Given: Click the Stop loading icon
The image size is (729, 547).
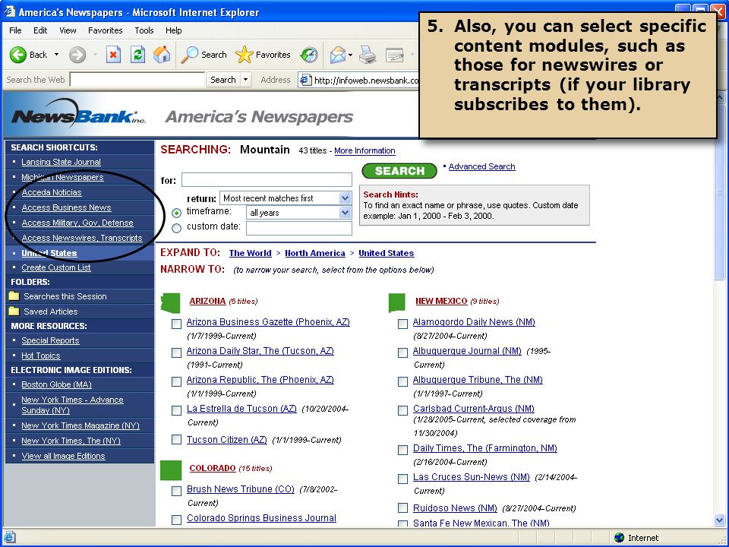Looking at the screenshot, I should coord(113,55).
